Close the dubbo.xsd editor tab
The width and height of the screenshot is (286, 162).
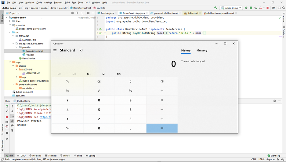200,13
